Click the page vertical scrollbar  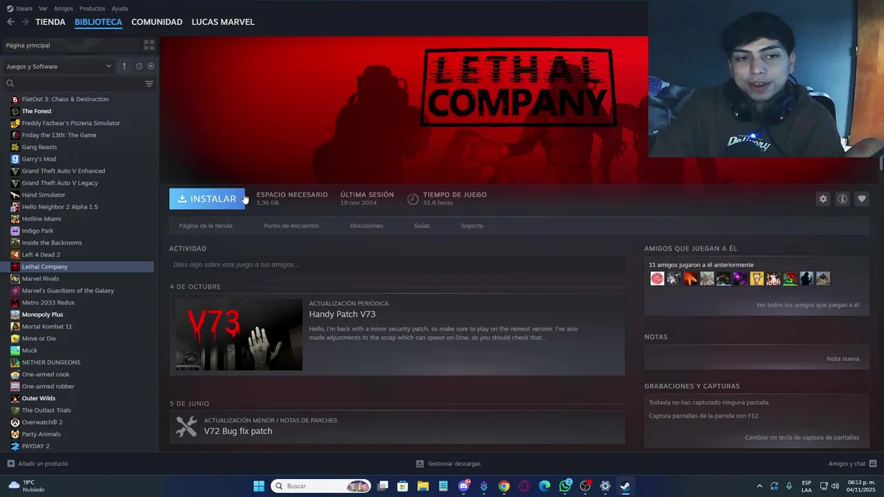pos(881,164)
